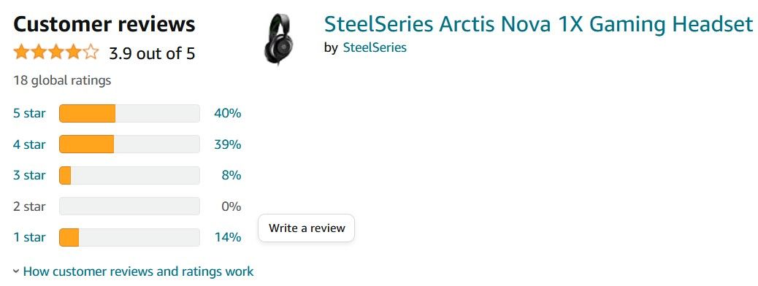758x286 pixels.
Task: Select the 40% percentage link
Action: [x=228, y=114]
